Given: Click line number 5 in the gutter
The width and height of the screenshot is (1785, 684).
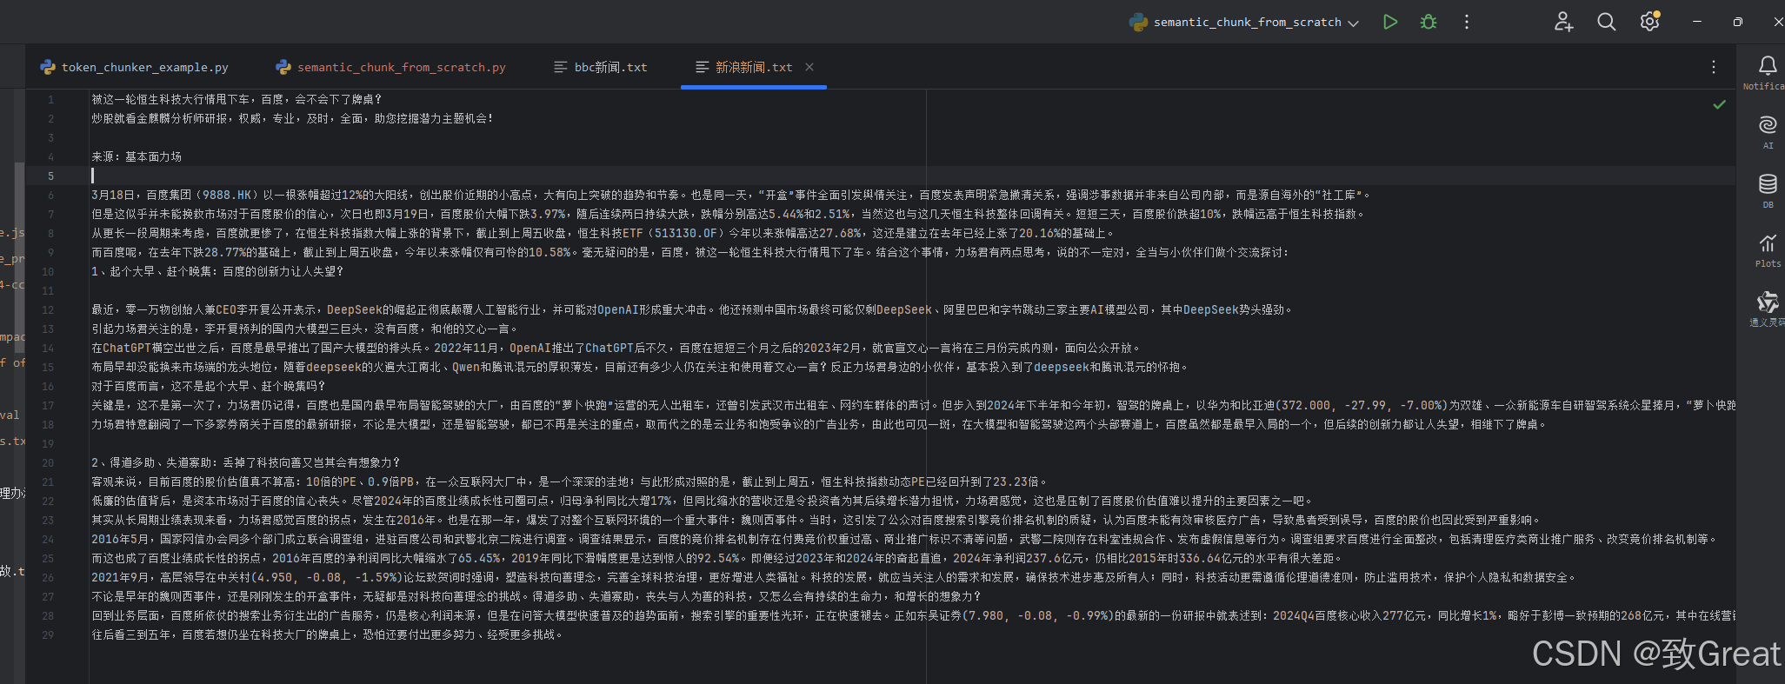Looking at the screenshot, I should [50, 176].
